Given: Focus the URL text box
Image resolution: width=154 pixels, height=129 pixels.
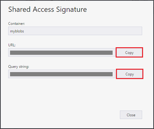Looking at the screenshot, I should (62, 52).
